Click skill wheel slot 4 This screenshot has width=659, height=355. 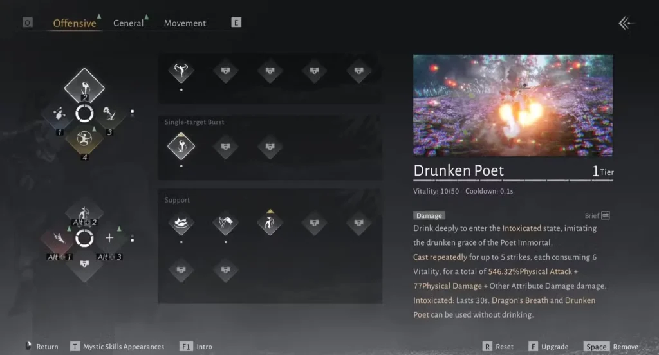pos(84,140)
